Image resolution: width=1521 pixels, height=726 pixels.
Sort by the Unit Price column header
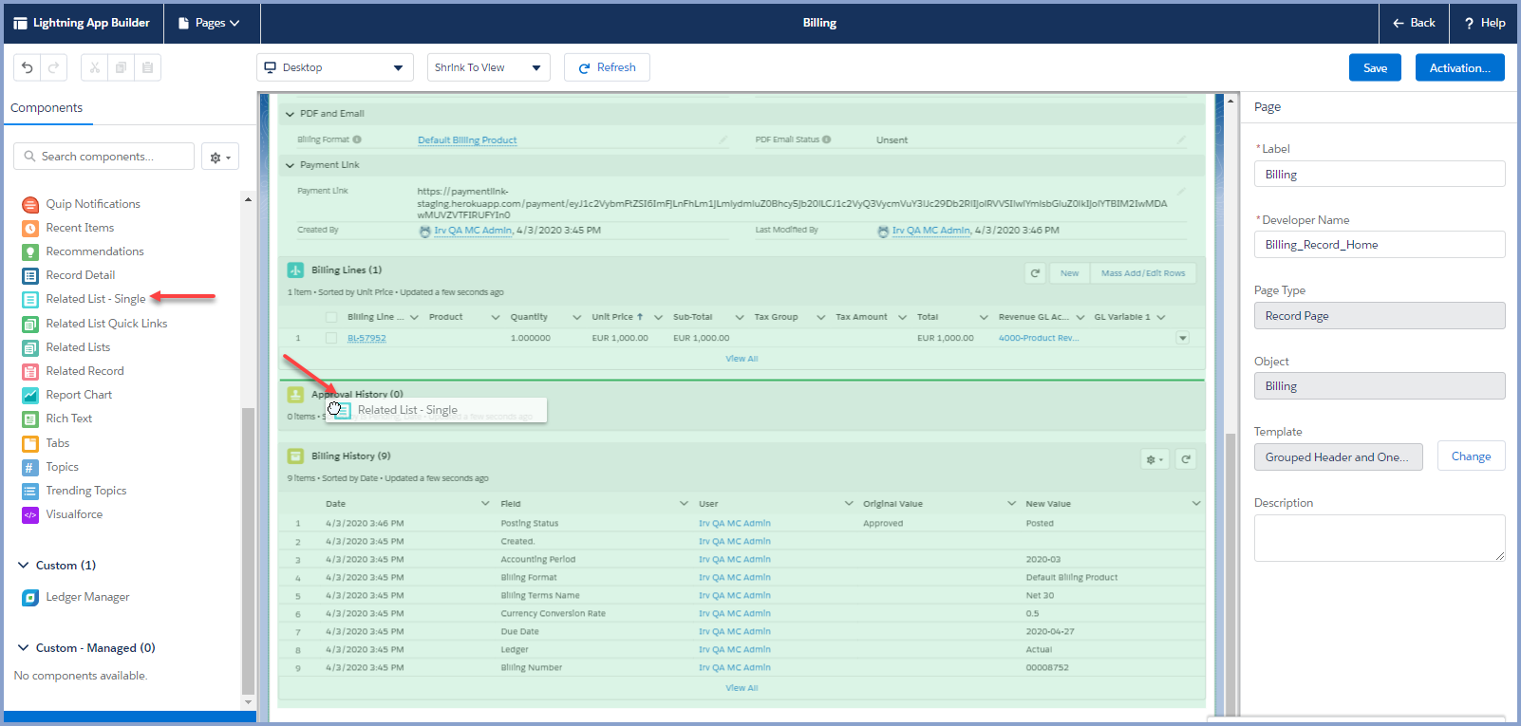point(617,317)
